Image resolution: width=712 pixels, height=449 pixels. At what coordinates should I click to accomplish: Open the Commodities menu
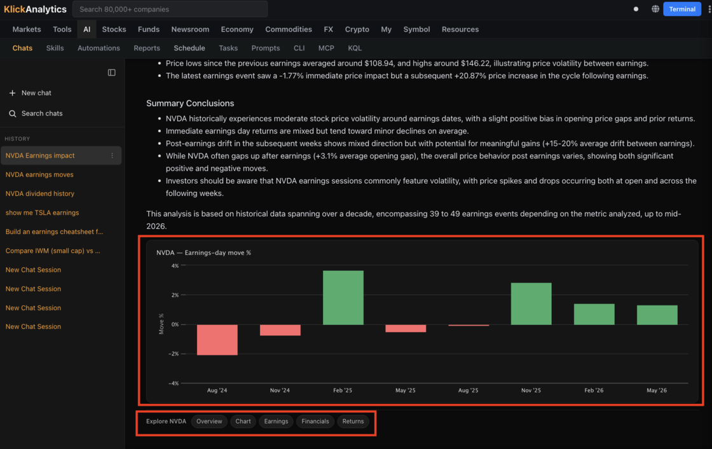pos(289,29)
